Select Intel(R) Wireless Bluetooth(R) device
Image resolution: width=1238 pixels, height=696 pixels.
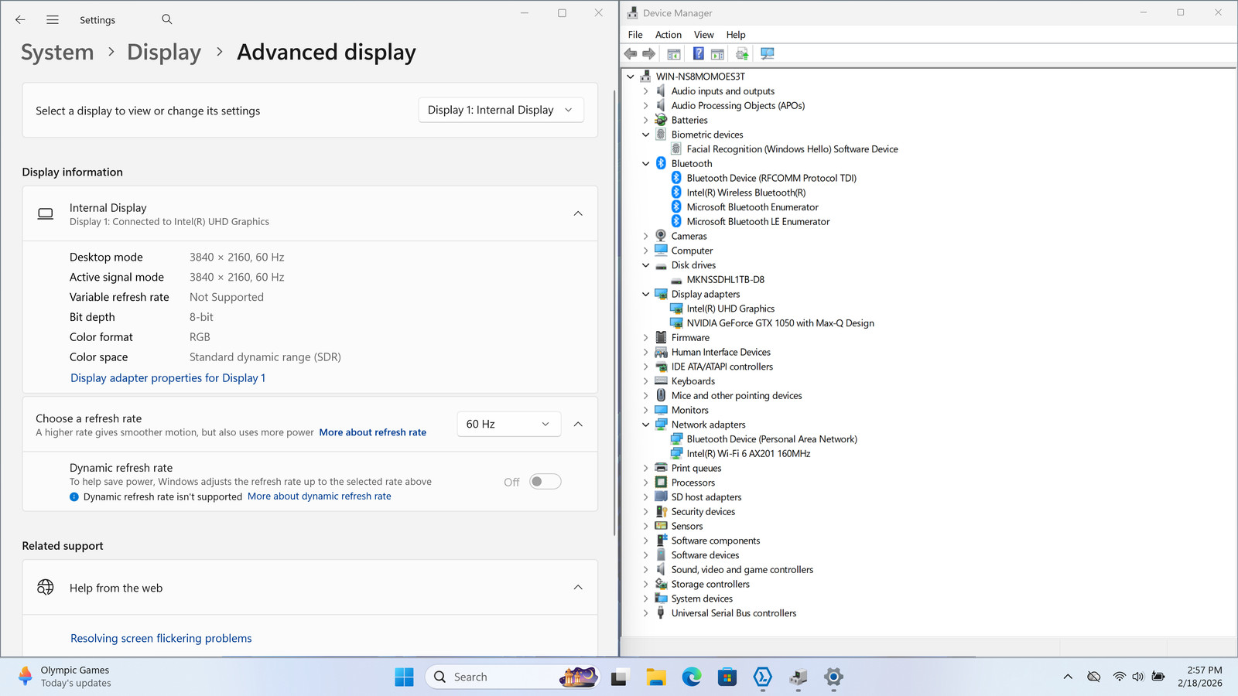click(746, 193)
